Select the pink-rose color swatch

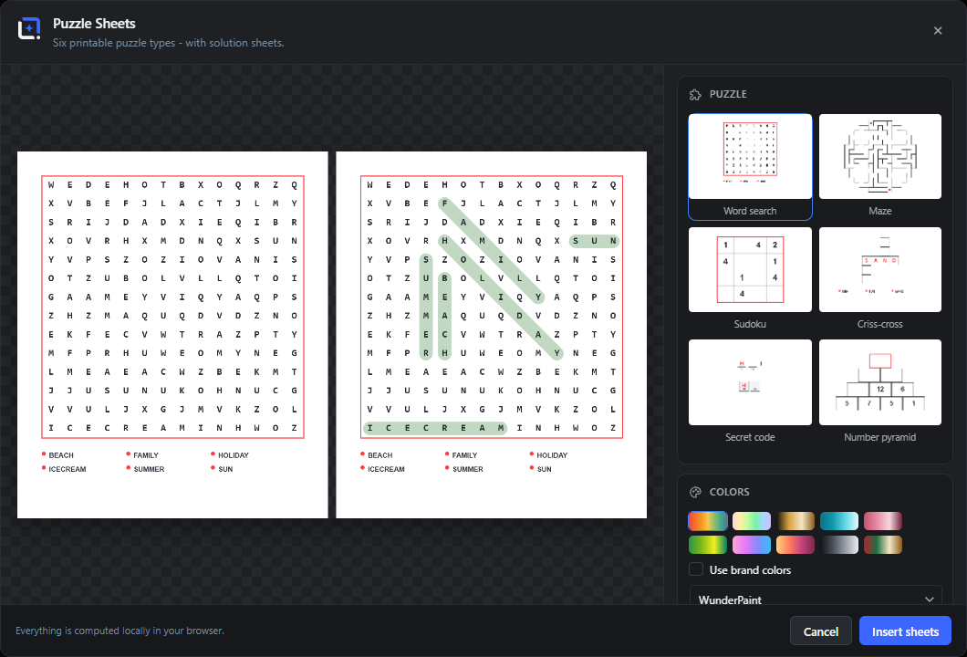[883, 521]
